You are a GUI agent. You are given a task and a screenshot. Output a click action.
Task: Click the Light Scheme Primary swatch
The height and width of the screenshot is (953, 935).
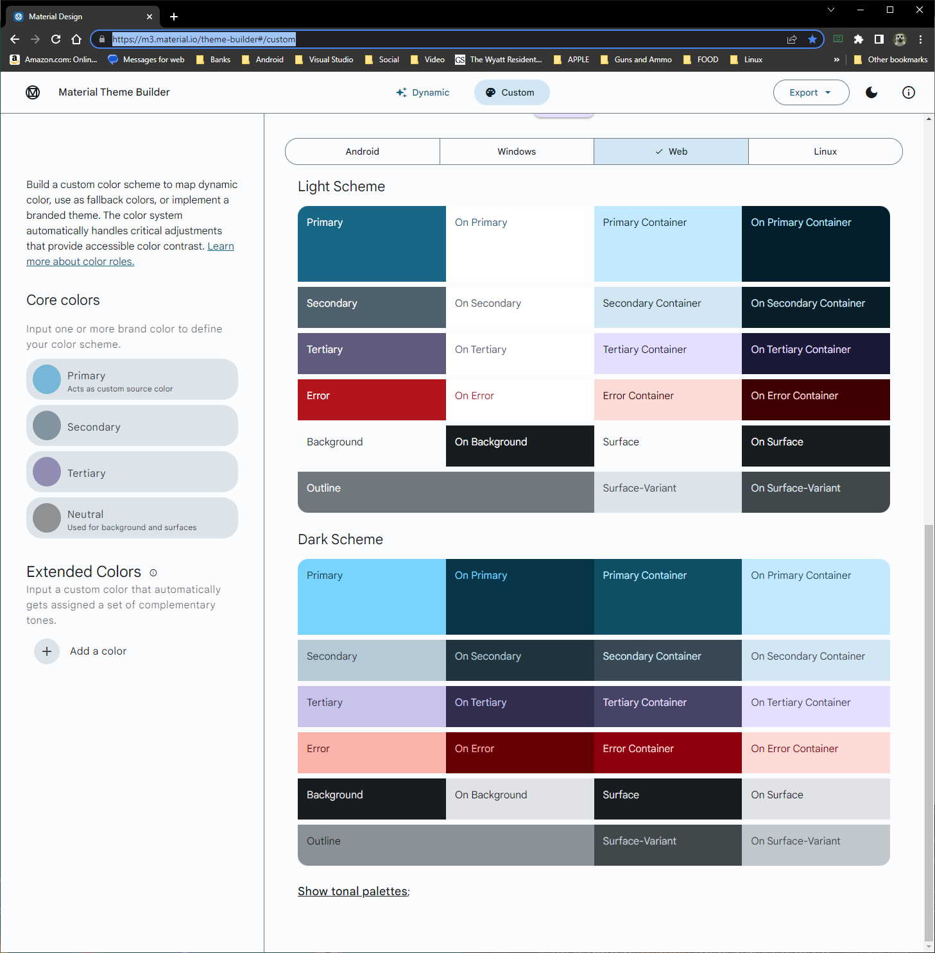pos(372,244)
